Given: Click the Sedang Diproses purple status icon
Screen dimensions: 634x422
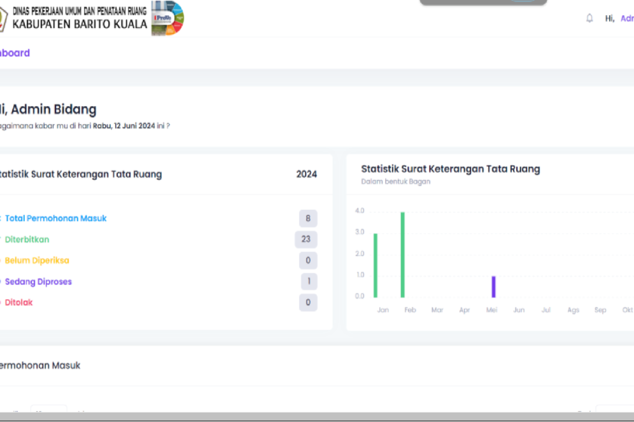Looking at the screenshot, I should pos(1,282).
